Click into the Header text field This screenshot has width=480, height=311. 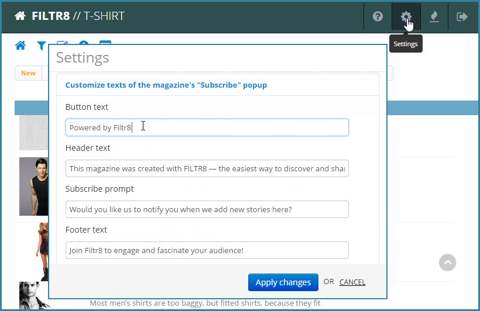(207, 168)
